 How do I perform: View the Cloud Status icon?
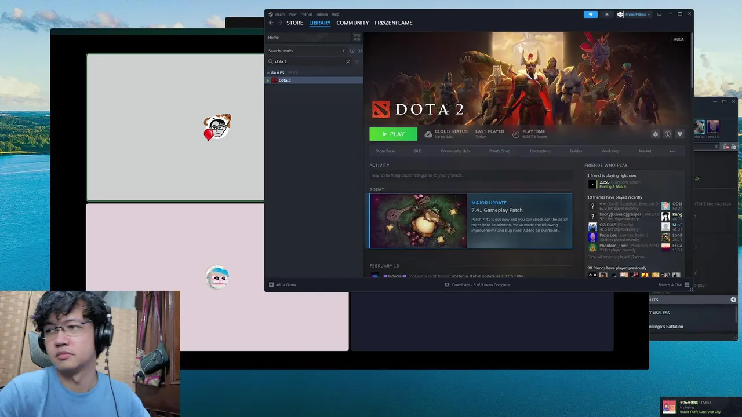(428, 134)
